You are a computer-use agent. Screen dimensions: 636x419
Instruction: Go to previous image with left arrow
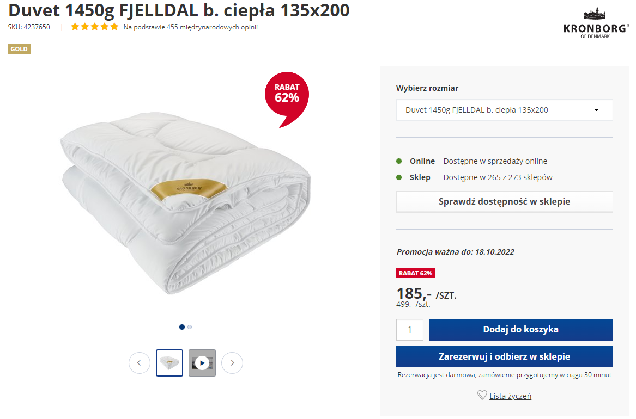point(140,363)
